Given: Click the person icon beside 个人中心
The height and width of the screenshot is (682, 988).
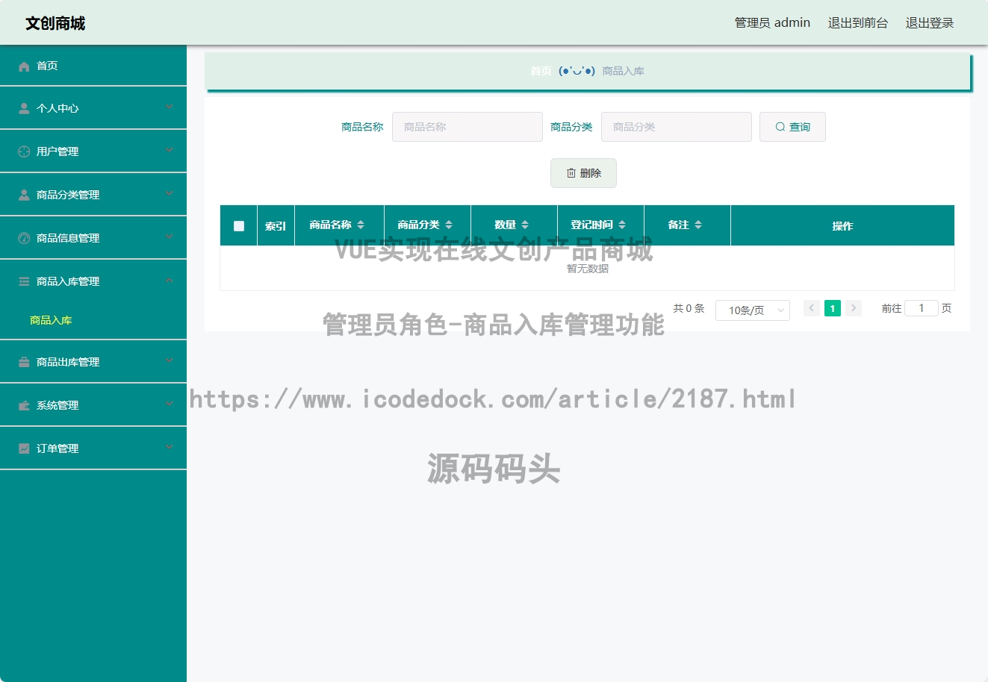Looking at the screenshot, I should click(24, 109).
